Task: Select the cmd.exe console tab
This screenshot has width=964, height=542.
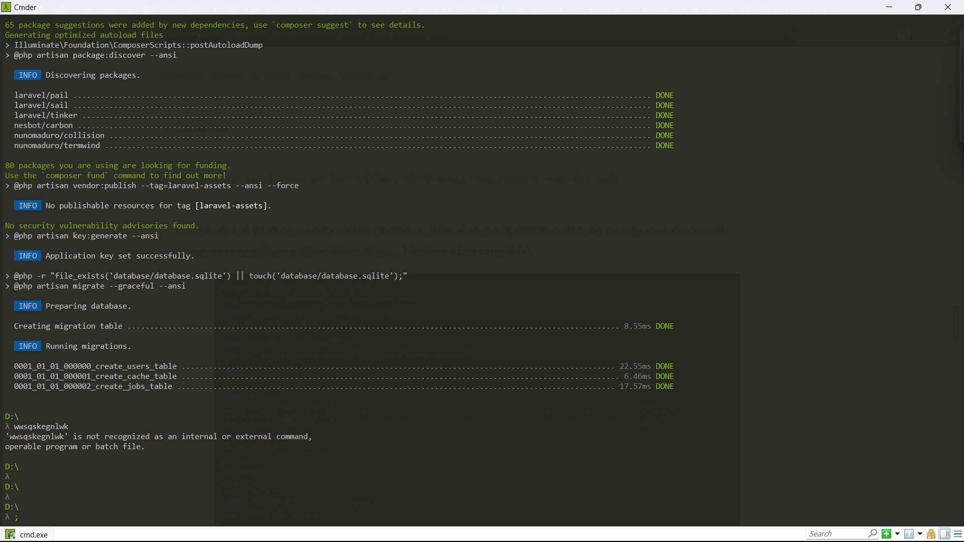Action: (x=34, y=534)
